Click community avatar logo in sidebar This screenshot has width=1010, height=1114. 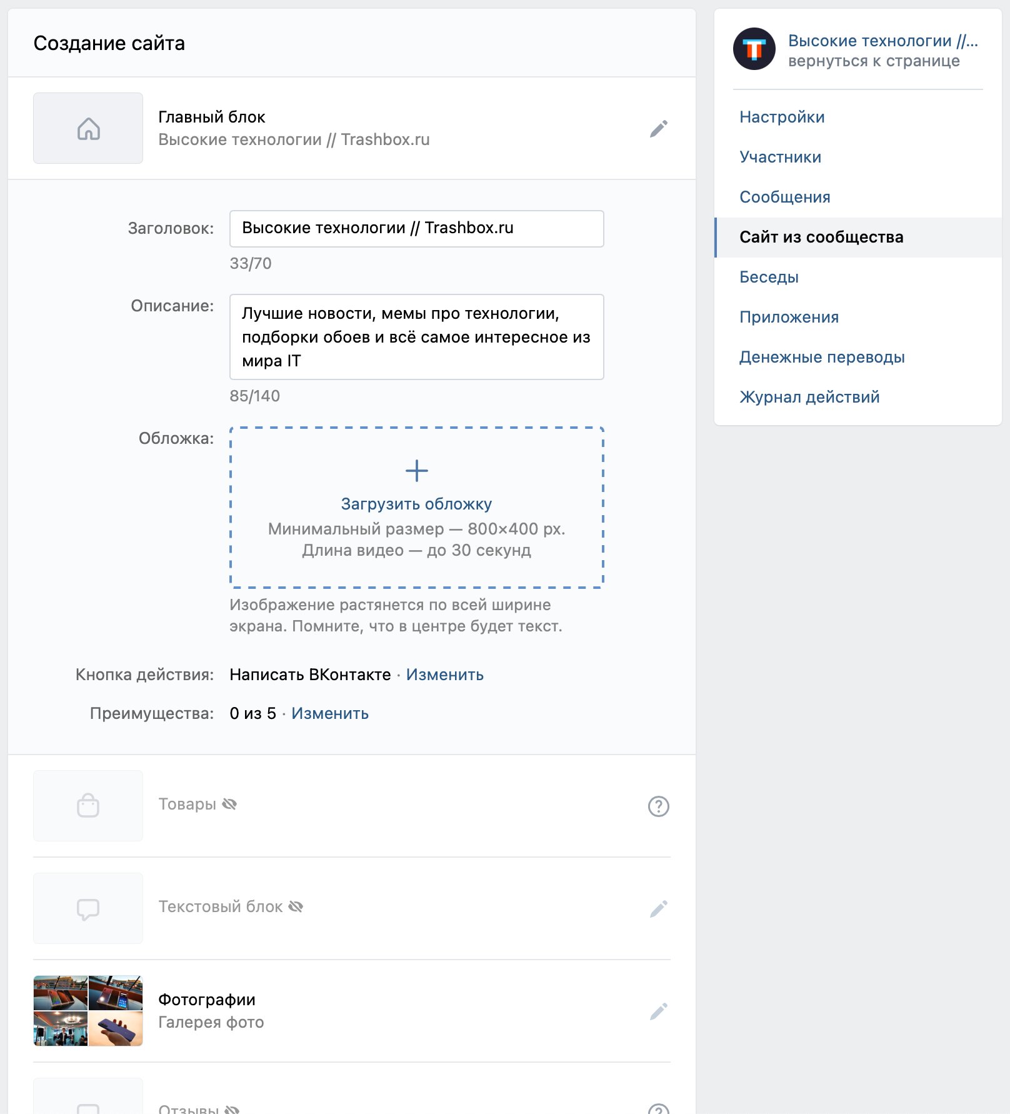point(754,49)
